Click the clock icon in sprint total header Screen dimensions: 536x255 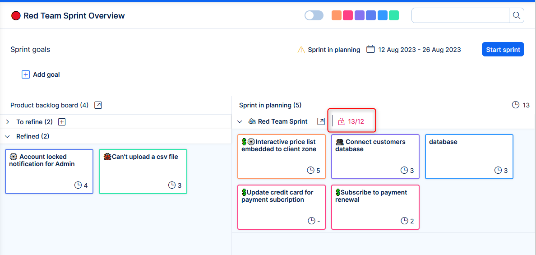[x=516, y=105]
